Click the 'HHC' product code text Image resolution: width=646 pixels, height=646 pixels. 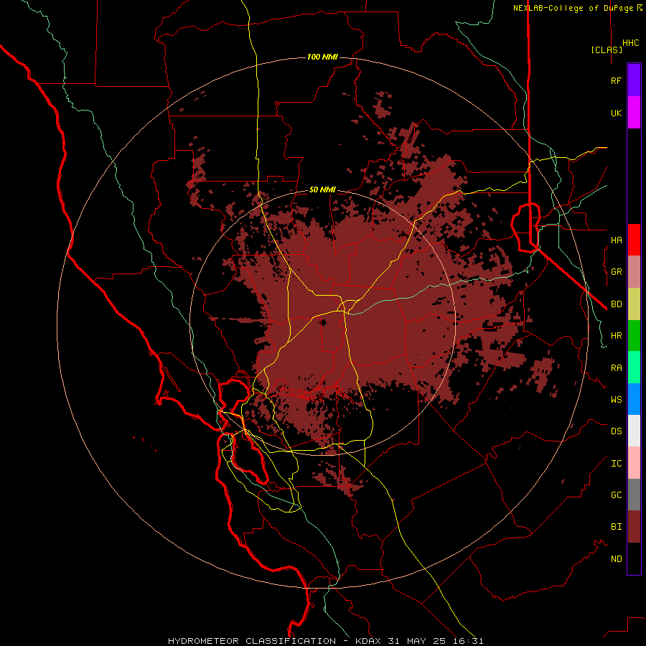[x=631, y=43]
